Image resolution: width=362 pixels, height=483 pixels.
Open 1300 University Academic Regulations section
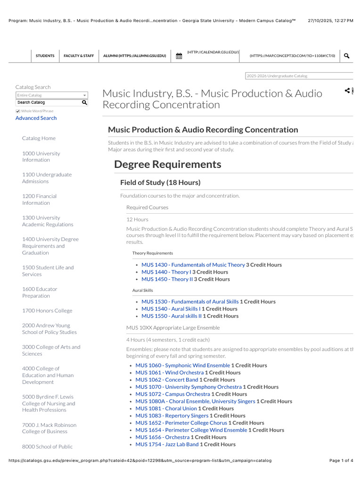pos(48,221)
